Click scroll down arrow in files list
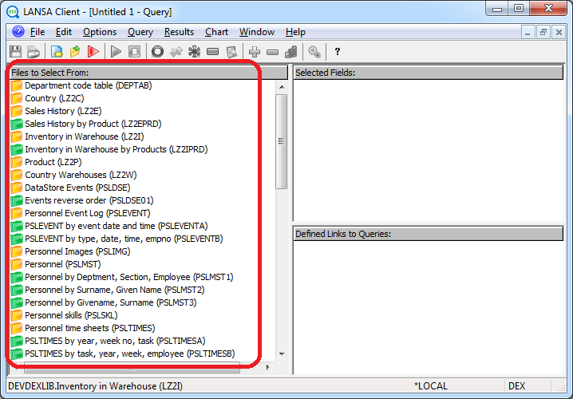The image size is (573, 399). (282, 354)
